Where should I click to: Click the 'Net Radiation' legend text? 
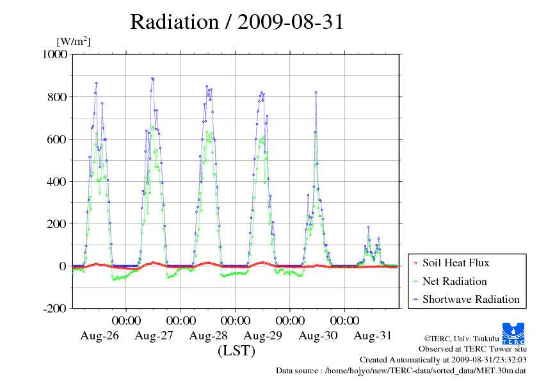[x=455, y=281]
